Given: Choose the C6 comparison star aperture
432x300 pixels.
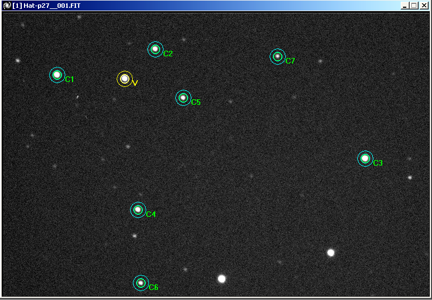Looking at the screenshot, I should [x=141, y=283].
